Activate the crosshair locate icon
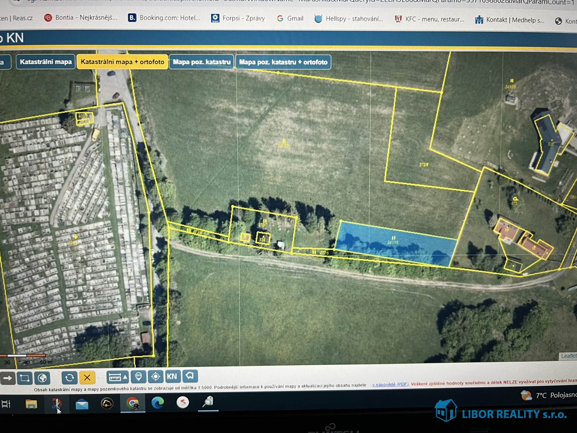Image resolution: width=577 pixels, height=433 pixels. 156,376
